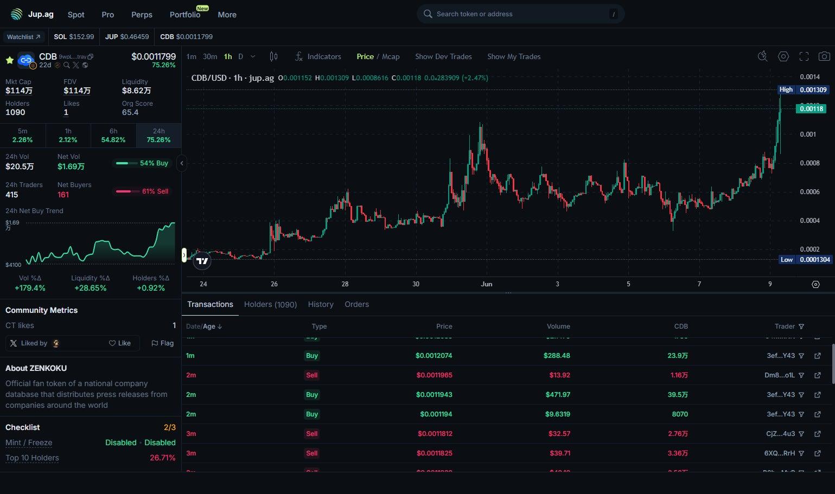The image size is (835, 494).
Task: Click the TradingView logo on the chart
Action: click(x=202, y=261)
